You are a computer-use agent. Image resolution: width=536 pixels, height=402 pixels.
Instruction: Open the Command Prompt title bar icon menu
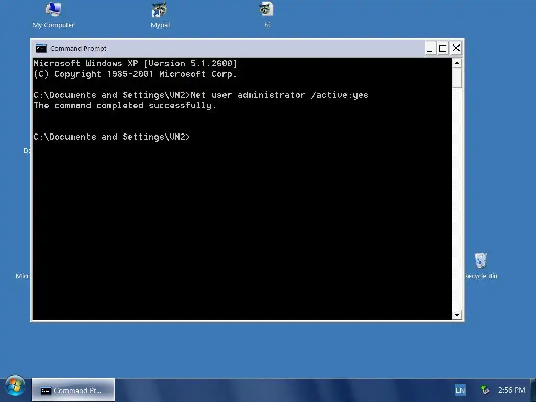(x=41, y=48)
